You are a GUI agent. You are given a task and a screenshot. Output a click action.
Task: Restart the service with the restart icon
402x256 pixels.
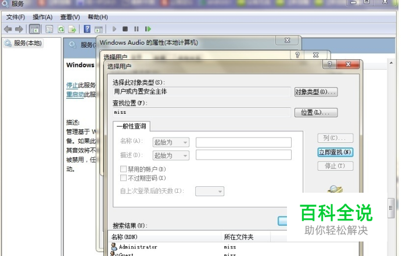click(148, 29)
